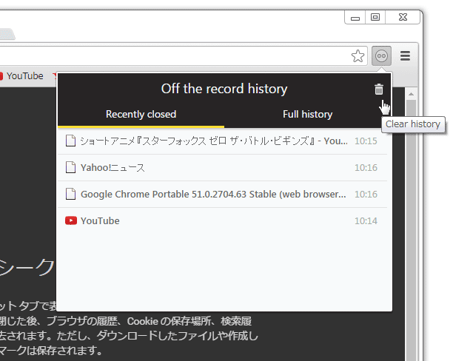Reopen the Yahoo!ニュース entry
The image size is (453, 361).
click(x=223, y=168)
